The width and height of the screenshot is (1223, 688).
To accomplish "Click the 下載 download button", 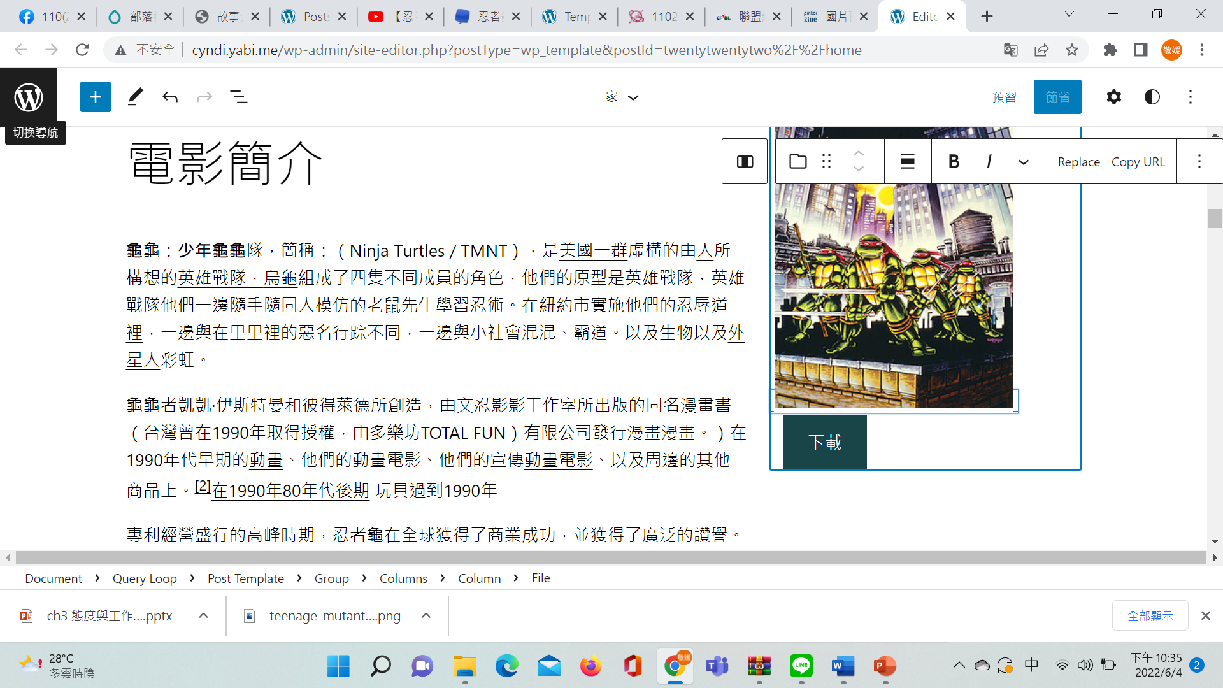I will coord(824,442).
